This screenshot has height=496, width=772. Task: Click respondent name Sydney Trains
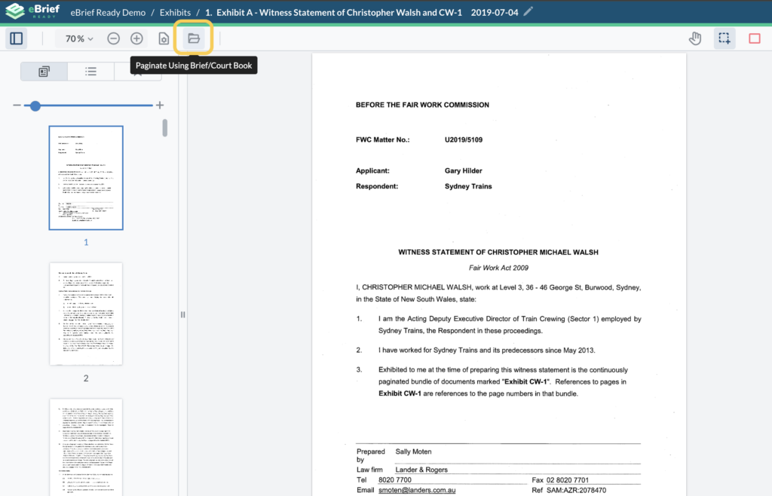[468, 186]
